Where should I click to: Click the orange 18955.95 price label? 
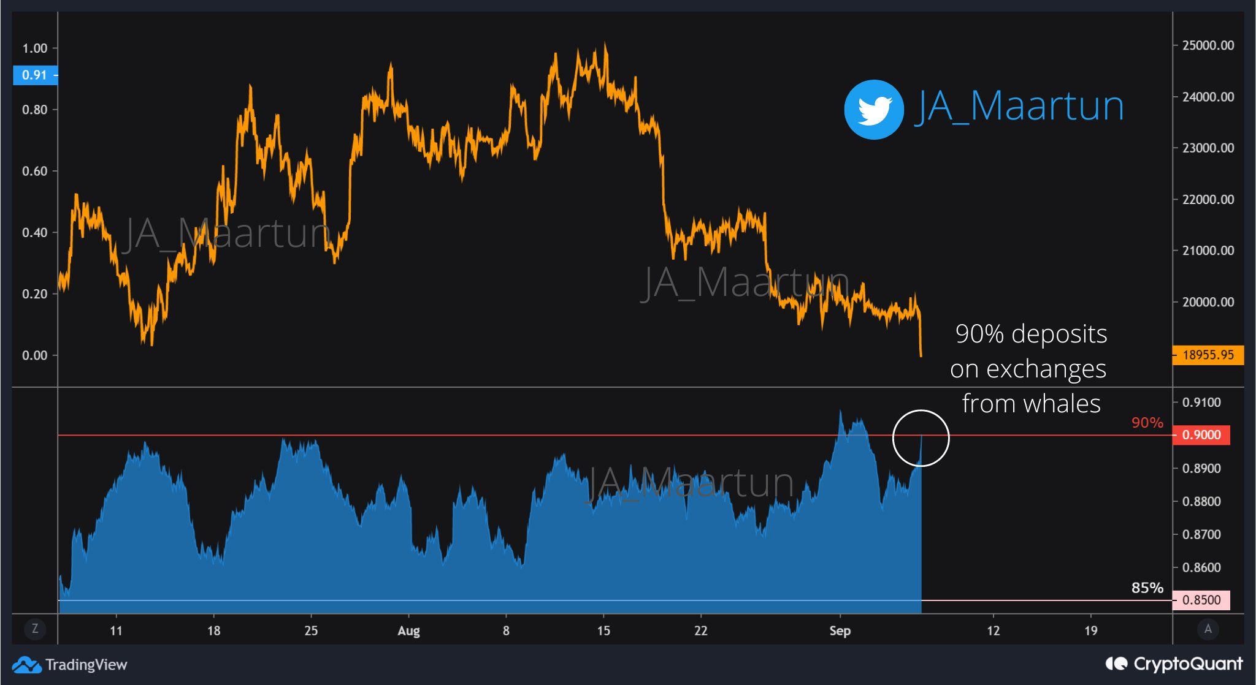coord(1208,355)
